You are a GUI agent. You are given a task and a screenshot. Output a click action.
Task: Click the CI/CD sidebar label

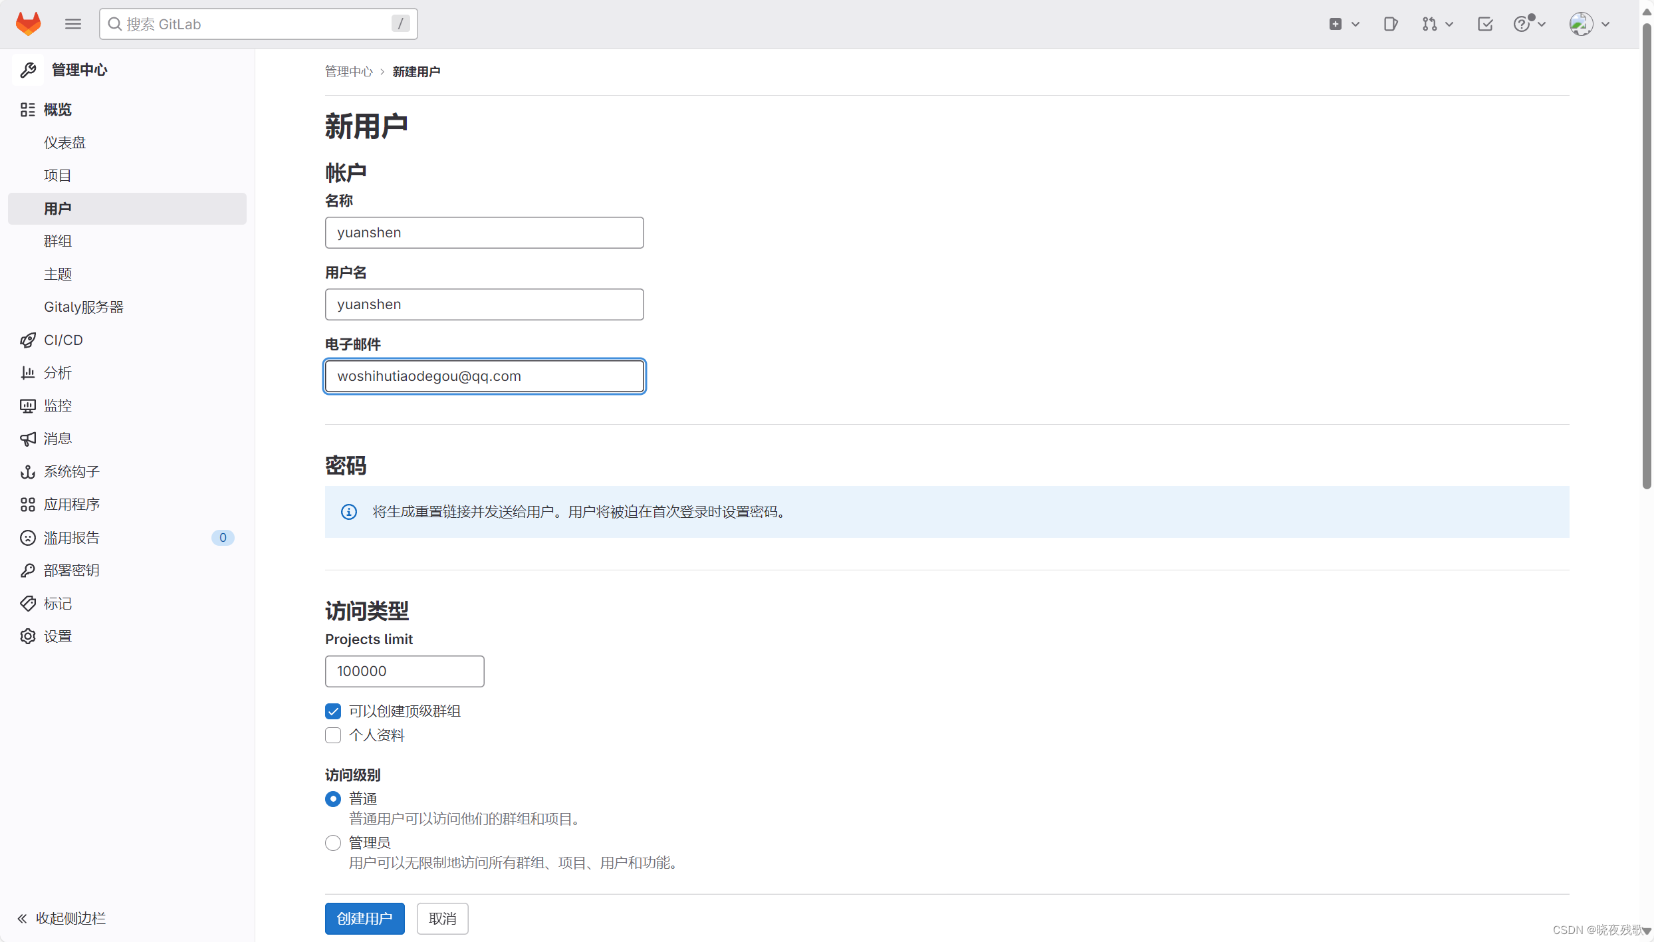(63, 340)
